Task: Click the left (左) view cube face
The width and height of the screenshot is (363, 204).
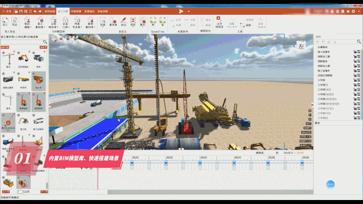Action: click(301, 46)
